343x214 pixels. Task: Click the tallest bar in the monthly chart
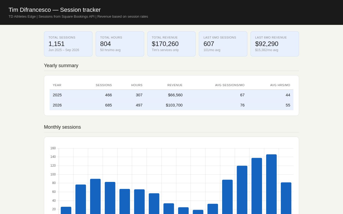point(271,184)
